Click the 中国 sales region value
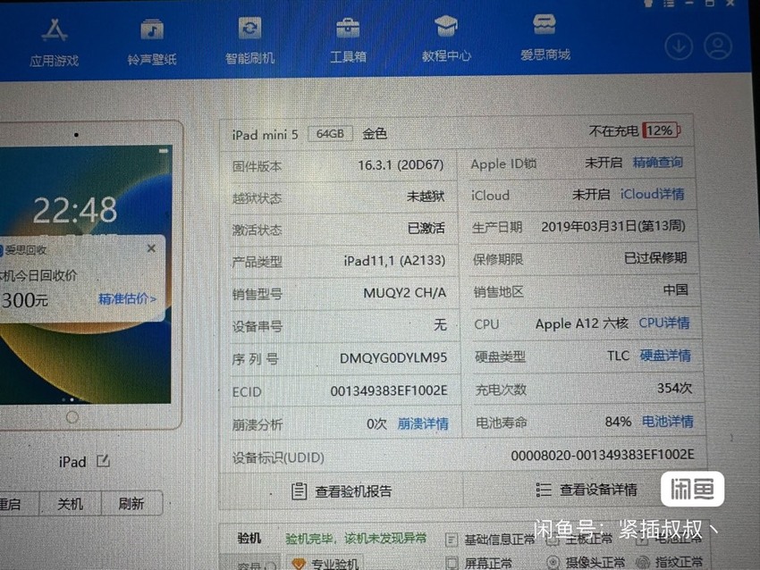Viewport: 760px width, 570px height. (x=676, y=290)
